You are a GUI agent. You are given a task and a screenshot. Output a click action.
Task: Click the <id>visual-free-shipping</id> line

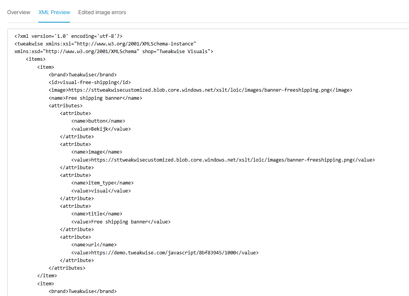coord(90,82)
